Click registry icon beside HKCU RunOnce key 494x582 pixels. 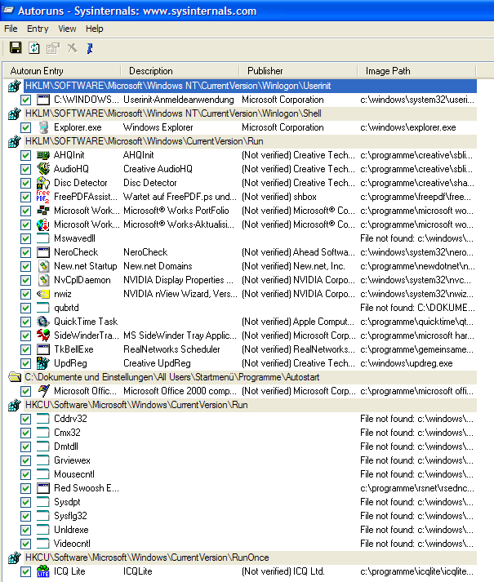pyautogui.click(x=15, y=558)
